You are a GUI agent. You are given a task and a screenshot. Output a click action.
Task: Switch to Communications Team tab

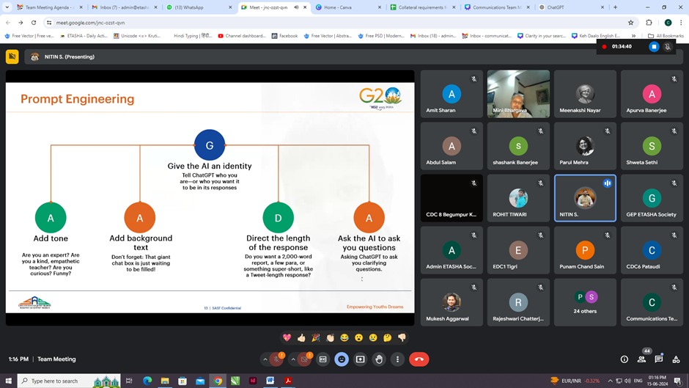498,7
